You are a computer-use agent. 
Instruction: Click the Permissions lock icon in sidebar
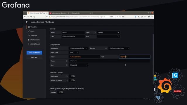pyautogui.click(x=29, y=40)
